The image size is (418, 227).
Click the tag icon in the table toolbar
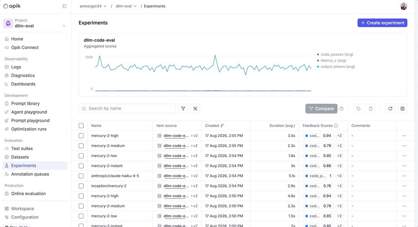point(358,109)
